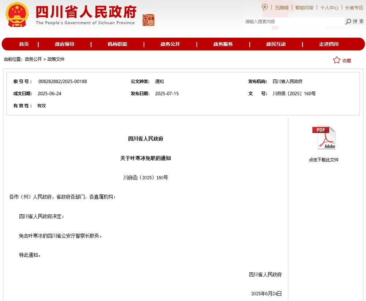This screenshot has width=366, height=301.
Task: Click issuing agency value 四川省人民政府
Action: click(x=288, y=82)
